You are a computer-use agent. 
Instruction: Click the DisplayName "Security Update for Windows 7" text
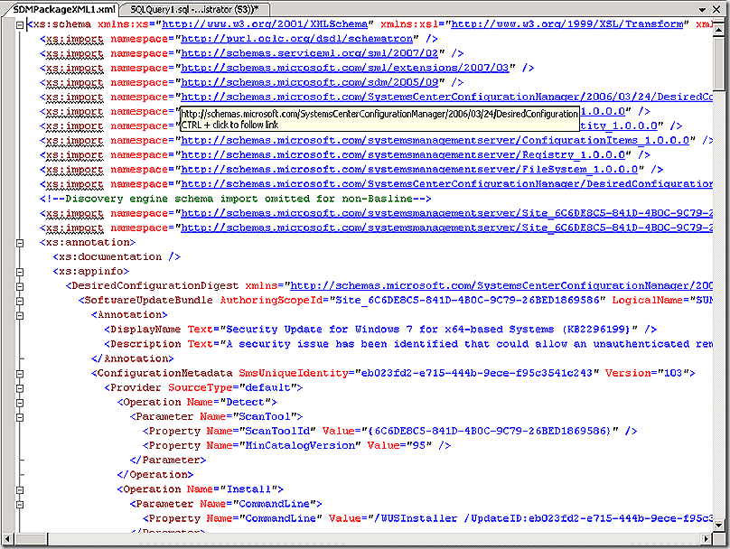tap(428, 330)
